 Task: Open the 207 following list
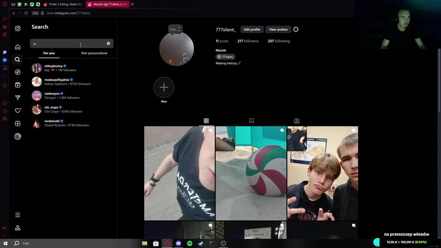click(x=278, y=41)
